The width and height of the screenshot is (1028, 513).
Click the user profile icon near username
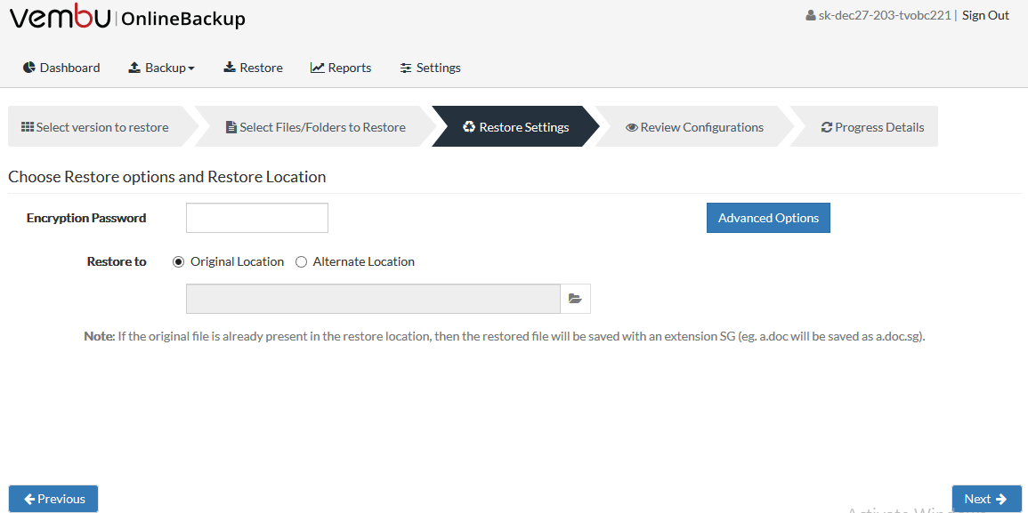810,16
